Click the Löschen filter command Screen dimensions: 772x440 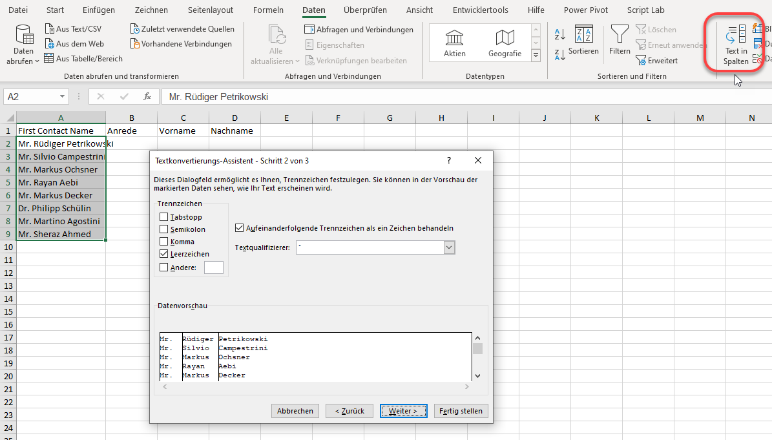pos(656,30)
